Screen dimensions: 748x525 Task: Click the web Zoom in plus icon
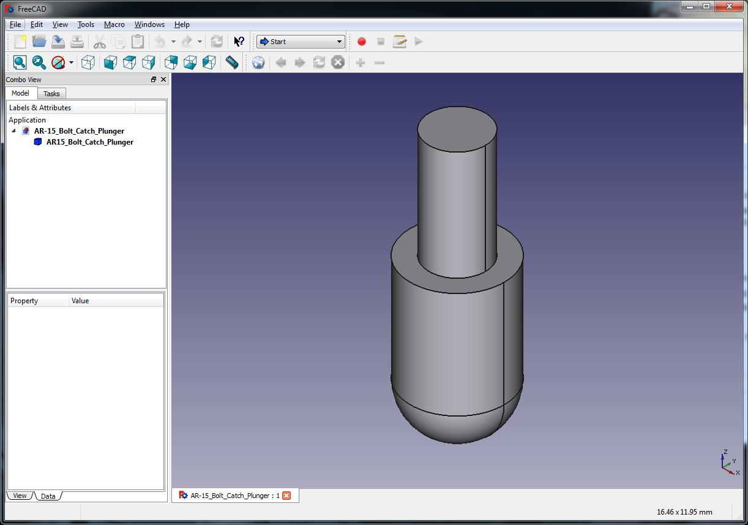[361, 62]
